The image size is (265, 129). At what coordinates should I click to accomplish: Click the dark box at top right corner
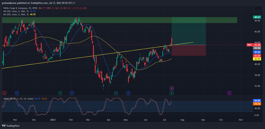click(x=257, y=8)
